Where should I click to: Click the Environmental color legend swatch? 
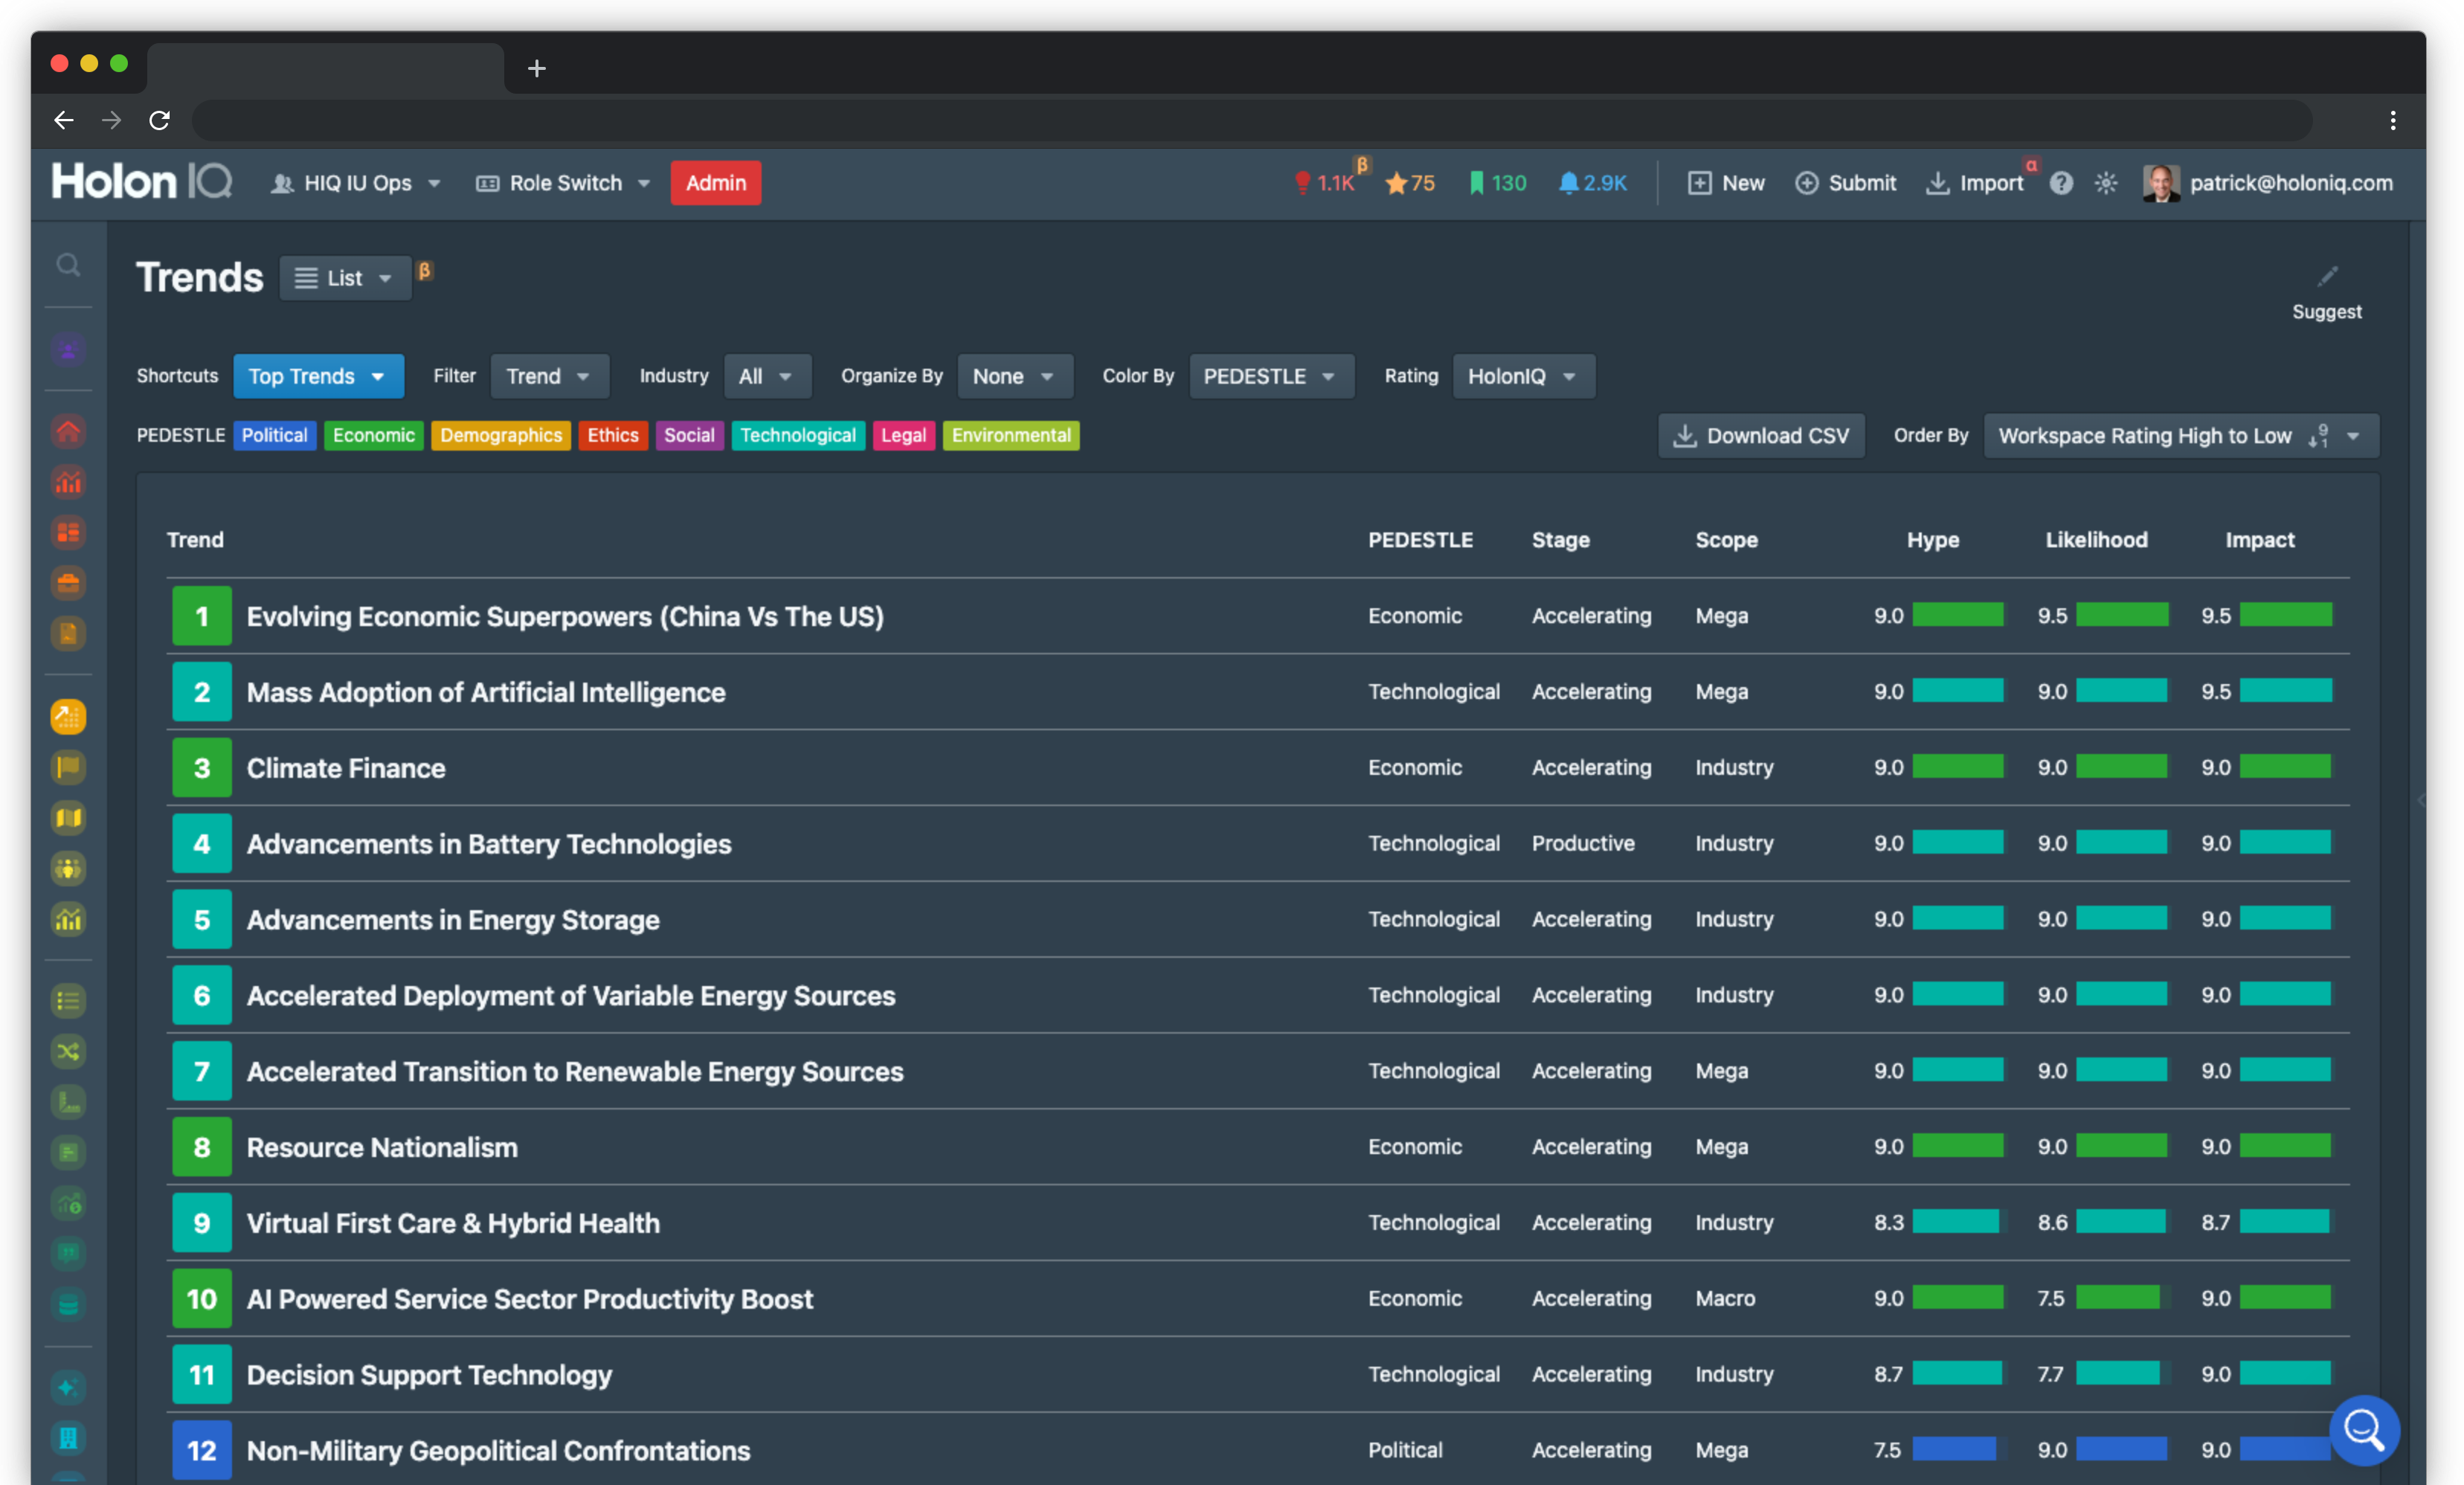1010,435
